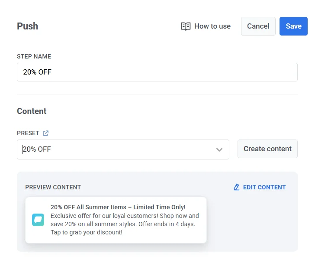
Task: Open the preset external link icon
Action: pos(46,133)
